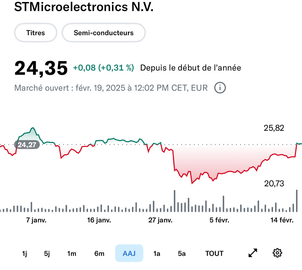Image resolution: width=302 pixels, height=270 pixels.
Task: Tap the 24,27 reference price label
Action: point(27,145)
